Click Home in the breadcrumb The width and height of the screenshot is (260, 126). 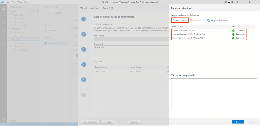click(47, 13)
